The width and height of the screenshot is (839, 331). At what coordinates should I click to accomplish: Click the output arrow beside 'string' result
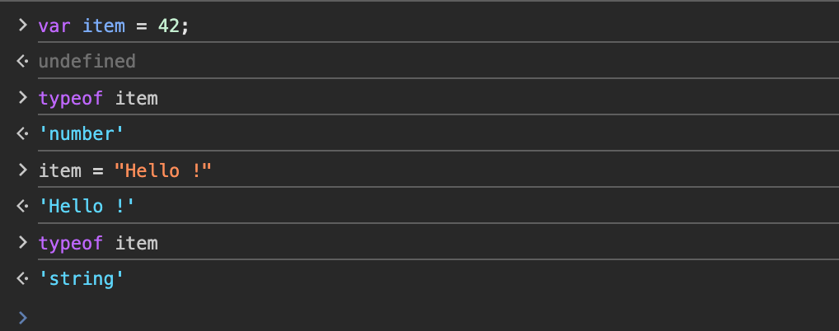pyautogui.click(x=22, y=279)
